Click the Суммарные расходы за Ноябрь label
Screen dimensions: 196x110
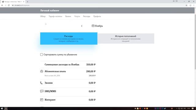click(x=62, y=64)
